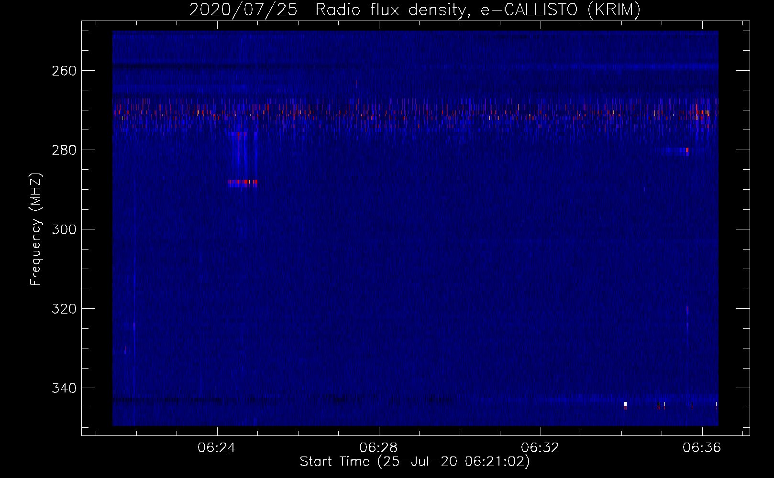The image size is (774, 478).
Task: Click the 320 frequency tick label
Action: coord(64,309)
